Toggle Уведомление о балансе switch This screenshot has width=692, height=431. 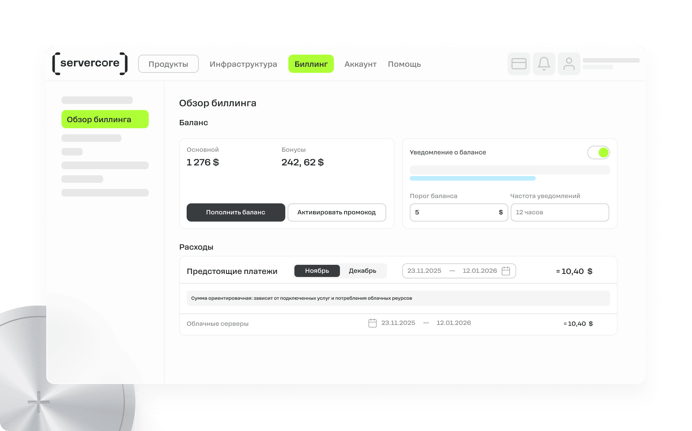tap(598, 153)
